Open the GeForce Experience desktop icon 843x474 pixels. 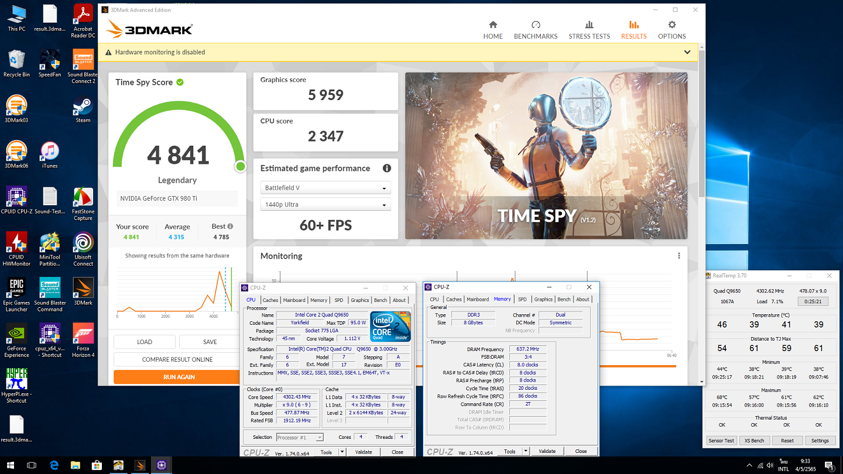(16, 341)
